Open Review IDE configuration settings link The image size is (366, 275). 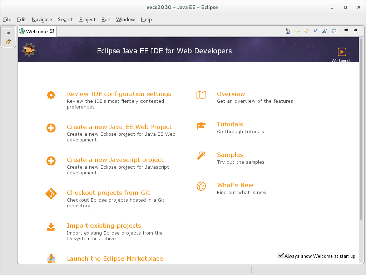tap(119, 94)
